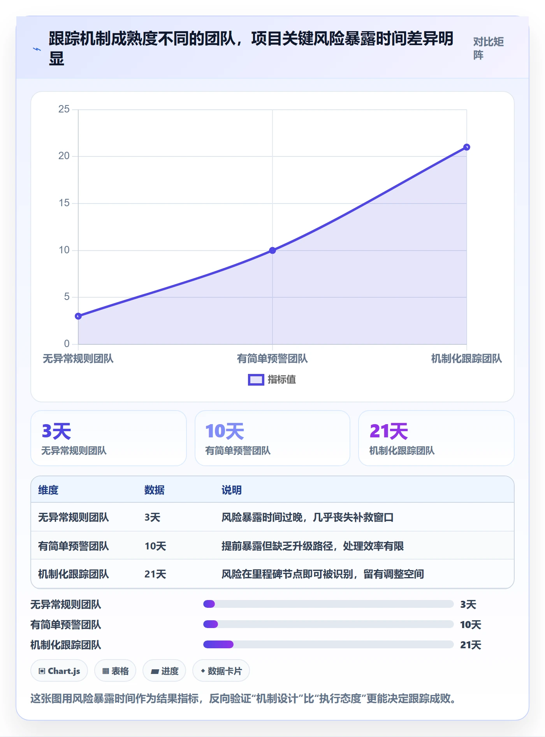
Task: Click the "10天" cell in the table
Action: tap(155, 546)
